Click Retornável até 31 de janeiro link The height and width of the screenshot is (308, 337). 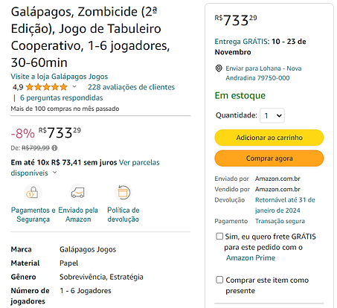285,205
